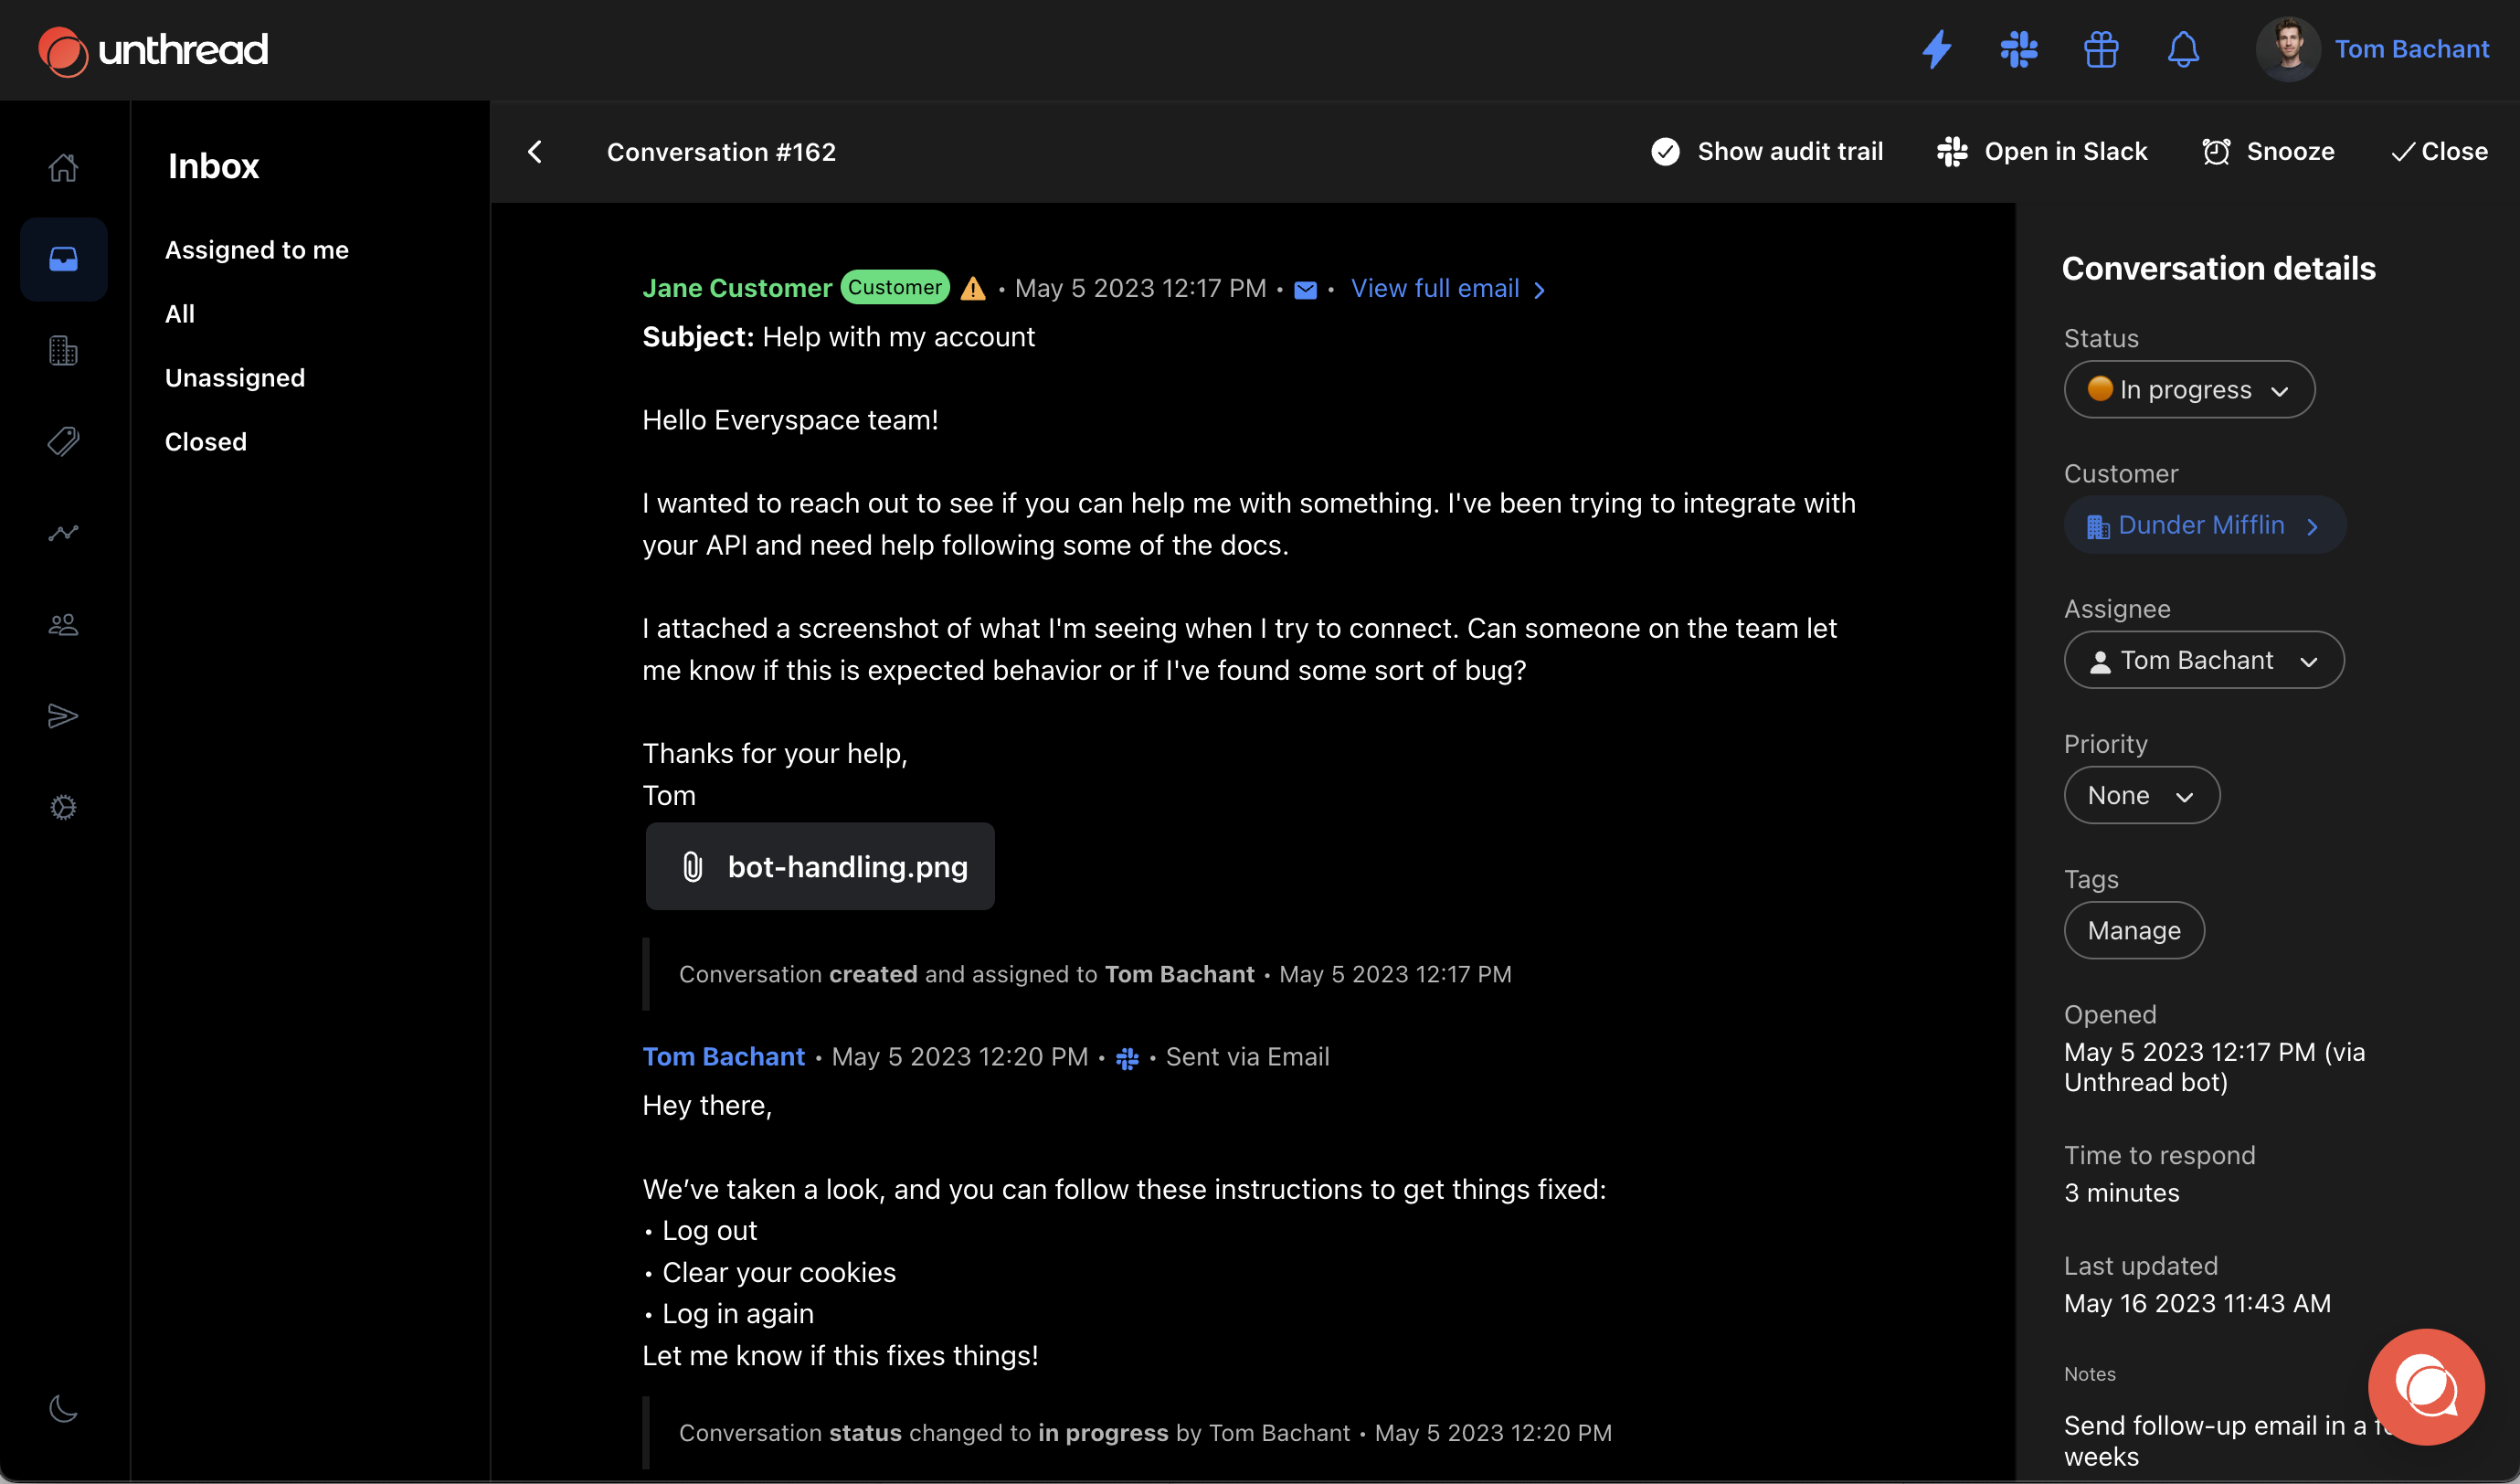Go back with the left arrow

(x=535, y=152)
